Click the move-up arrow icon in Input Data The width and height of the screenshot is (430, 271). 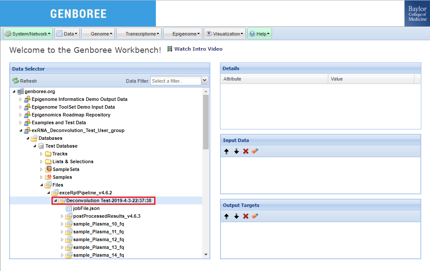click(x=226, y=152)
